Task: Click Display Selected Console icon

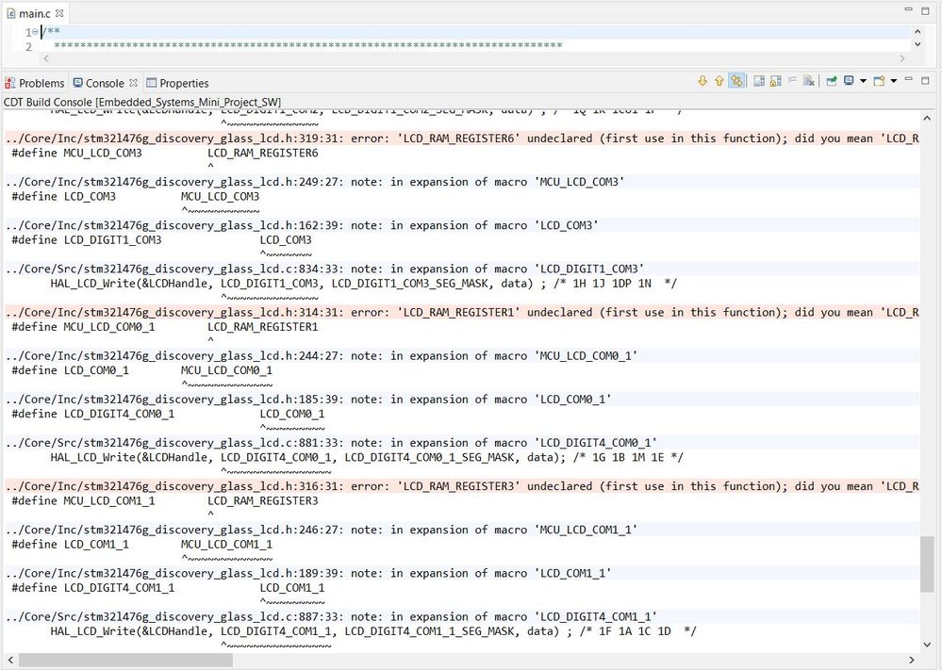Action: point(849,81)
